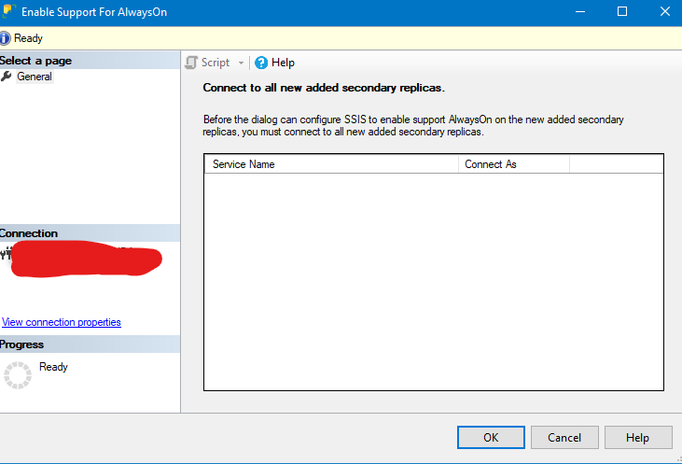Click the progress spinner icon
The image size is (682, 464).
coord(18,374)
